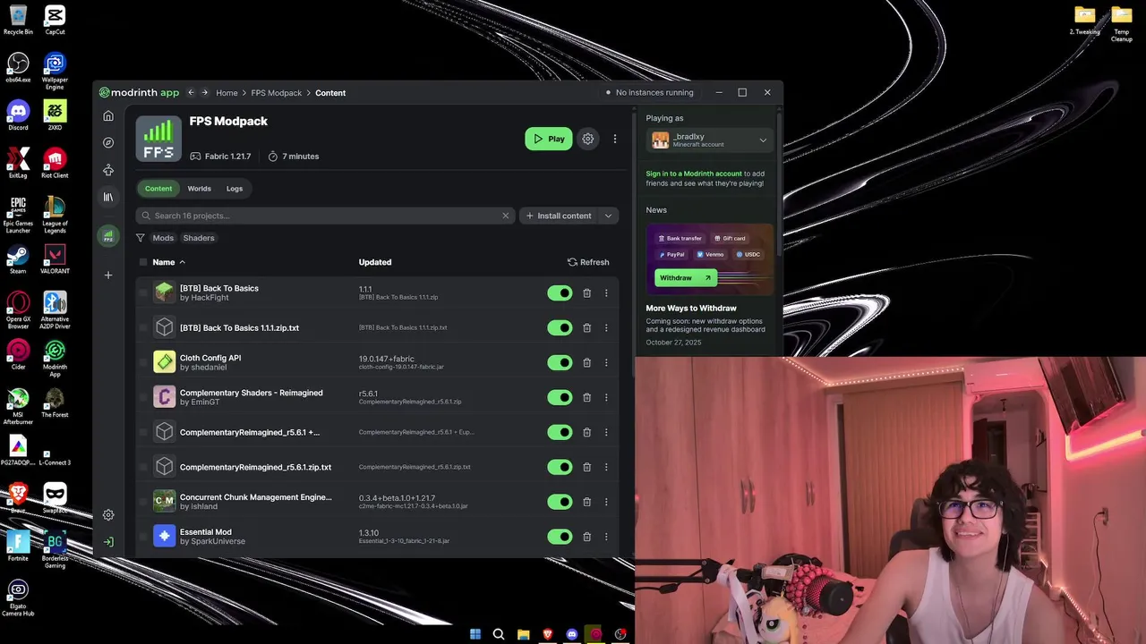The width and height of the screenshot is (1146, 644).
Task: Open Steam desktop shortcut
Action: tap(17, 259)
